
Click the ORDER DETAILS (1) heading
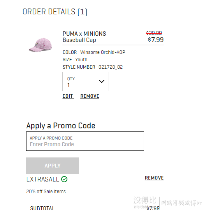click(55, 12)
